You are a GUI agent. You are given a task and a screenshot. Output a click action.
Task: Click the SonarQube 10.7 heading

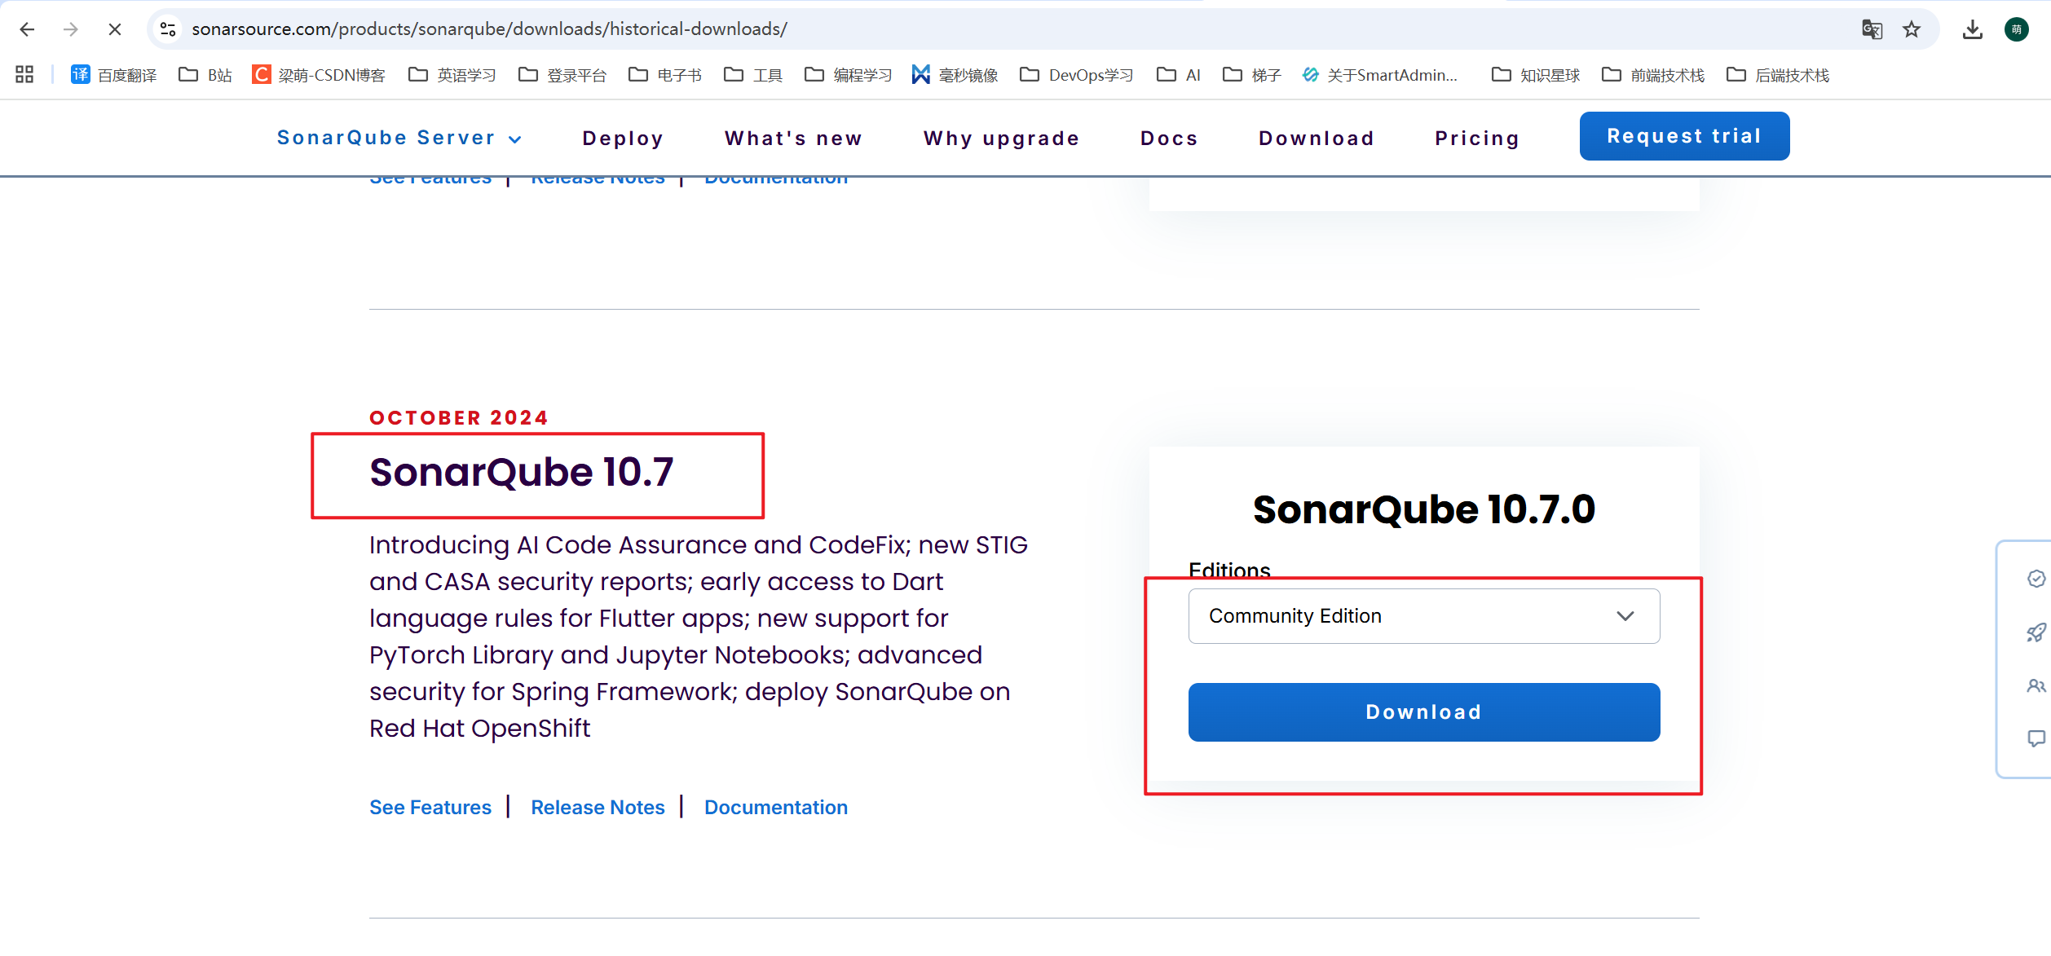click(522, 473)
